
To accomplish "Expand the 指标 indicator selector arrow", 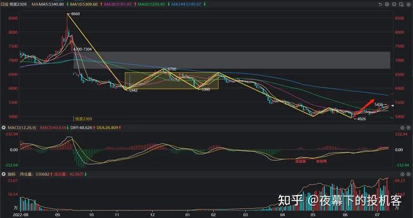I will [3, 174].
